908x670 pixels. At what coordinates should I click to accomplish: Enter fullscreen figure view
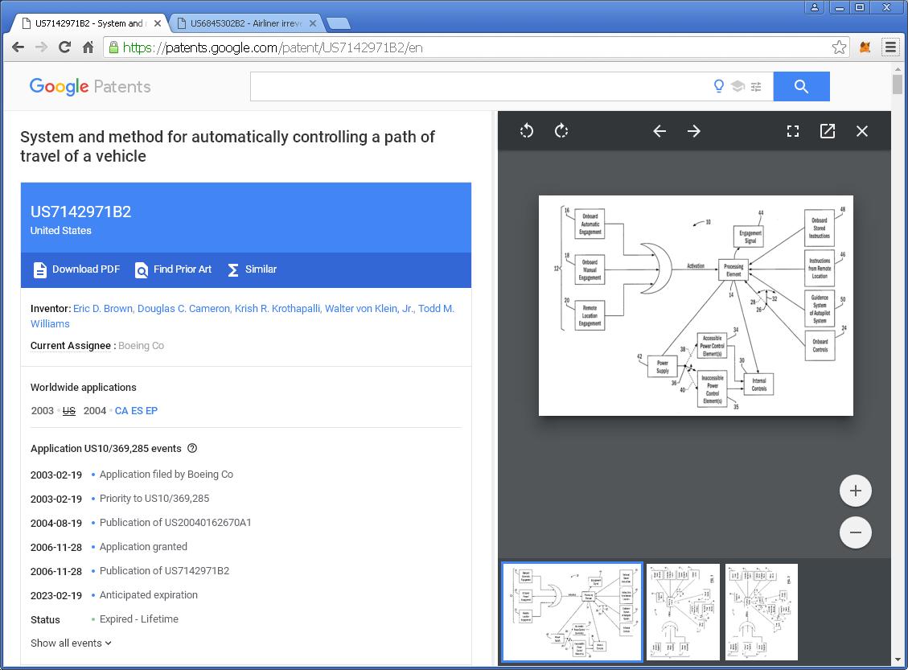tap(793, 131)
